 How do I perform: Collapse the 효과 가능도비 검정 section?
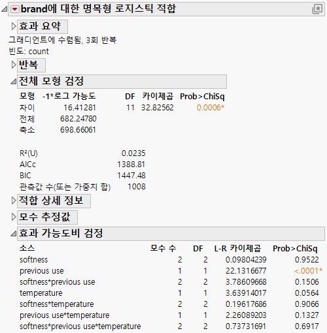[x=14, y=234]
